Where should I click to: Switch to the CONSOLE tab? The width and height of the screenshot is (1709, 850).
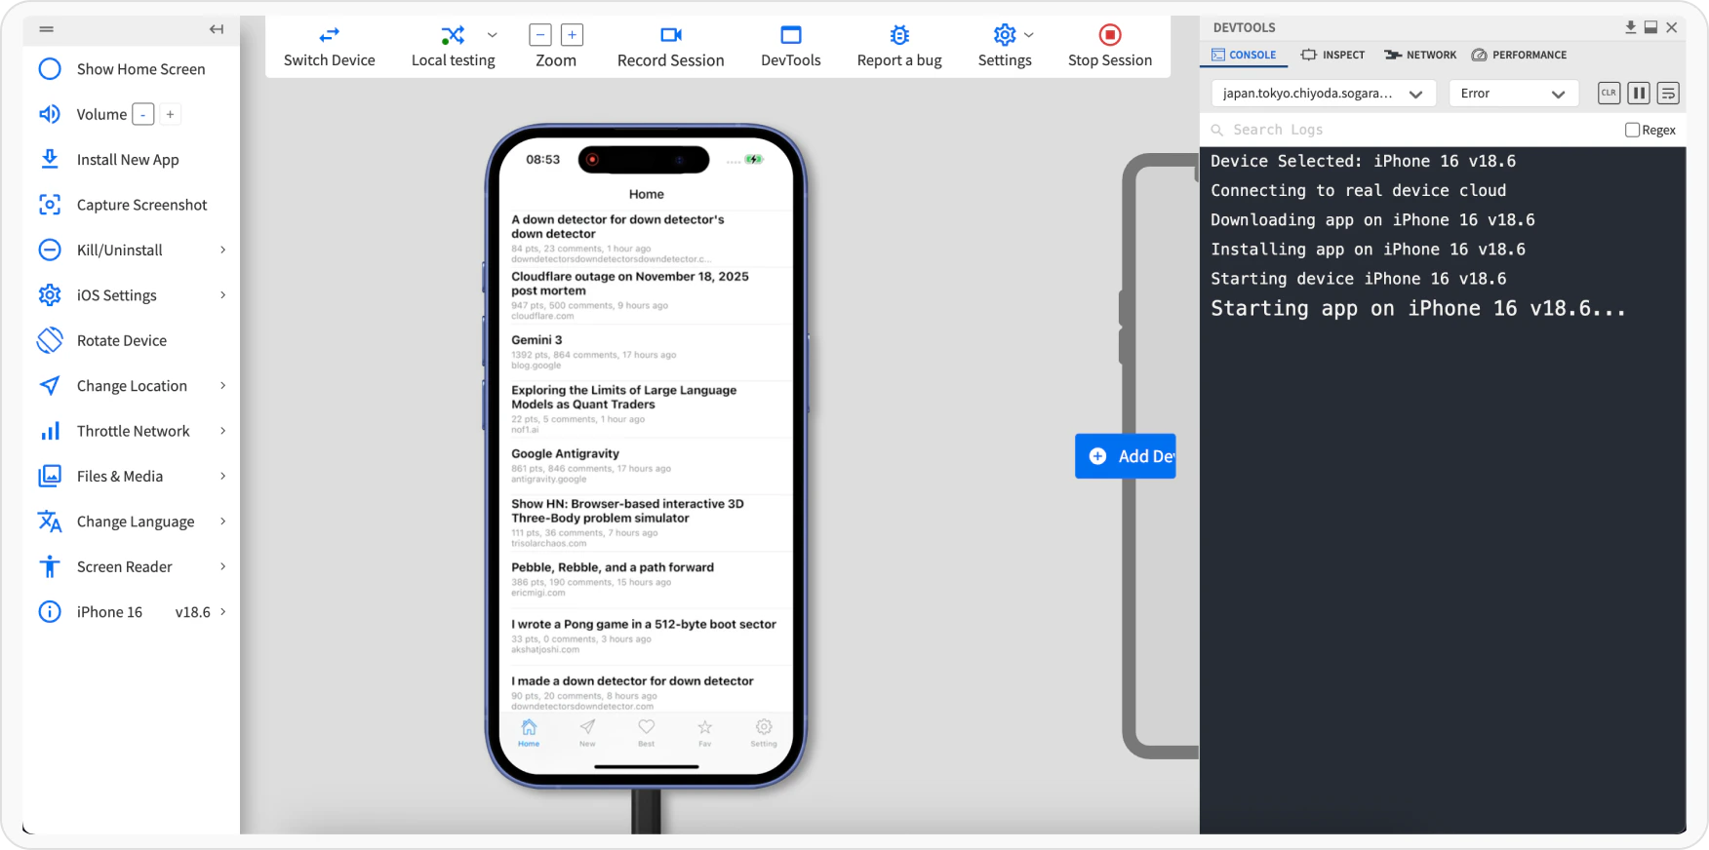[x=1244, y=56]
